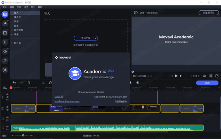221x139 pixels.
Task: Click the blue 导出 Export button
Action: (207, 83)
